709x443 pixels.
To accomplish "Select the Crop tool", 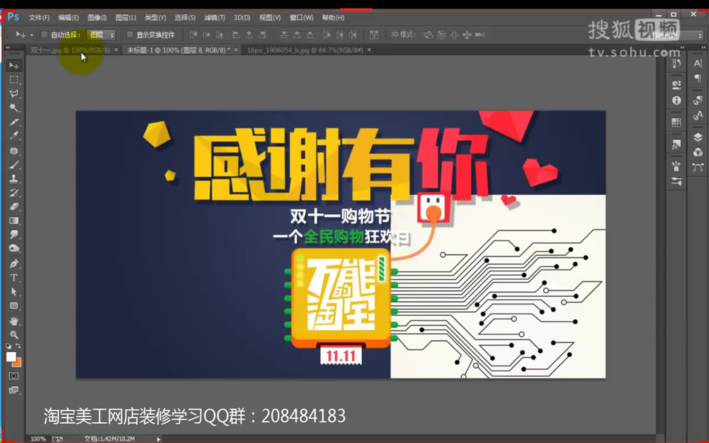I will tap(14, 122).
